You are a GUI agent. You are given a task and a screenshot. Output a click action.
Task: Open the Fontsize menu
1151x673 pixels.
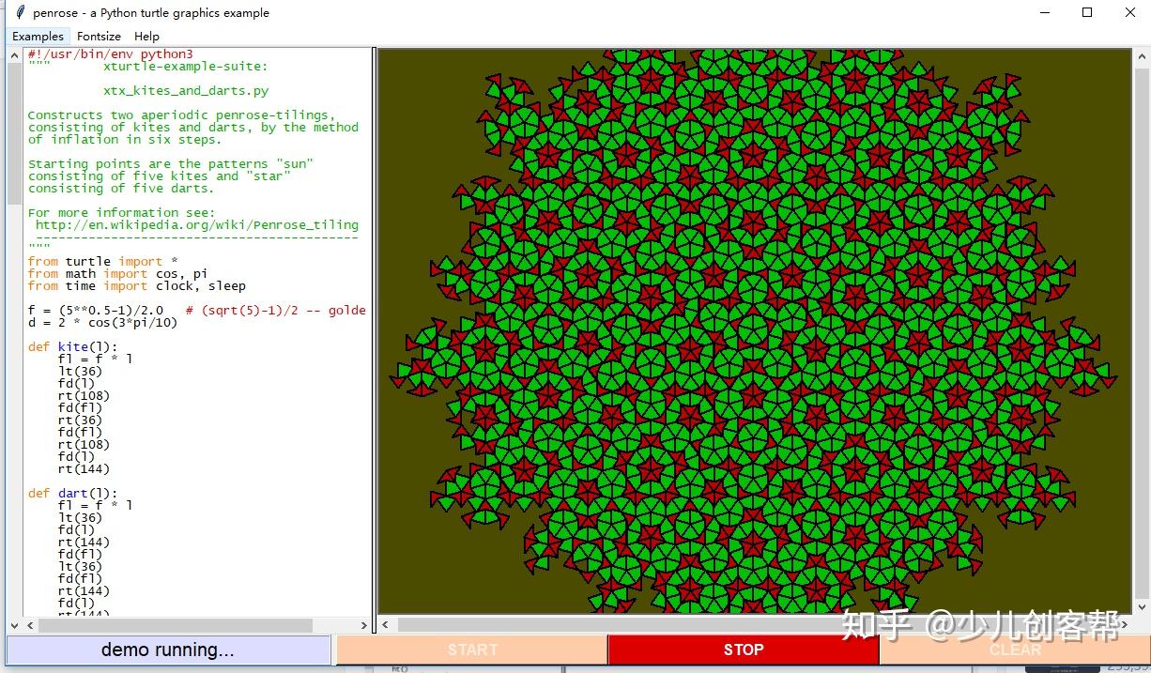click(x=99, y=37)
